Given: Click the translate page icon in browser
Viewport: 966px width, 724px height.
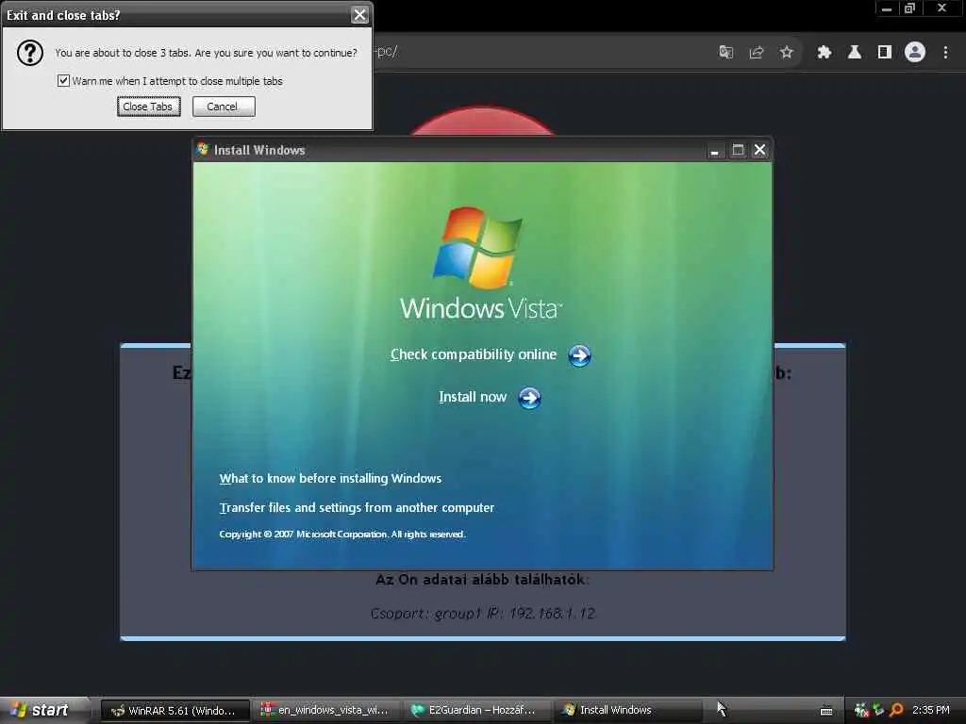Looking at the screenshot, I should [x=726, y=53].
